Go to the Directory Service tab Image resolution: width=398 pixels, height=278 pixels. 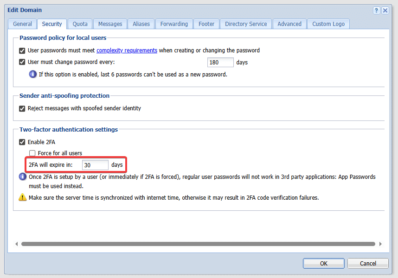click(246, 24)
